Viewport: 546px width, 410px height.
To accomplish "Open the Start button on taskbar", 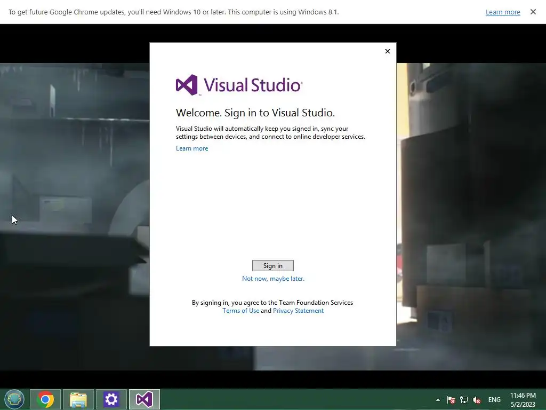I will coord(14,399).
